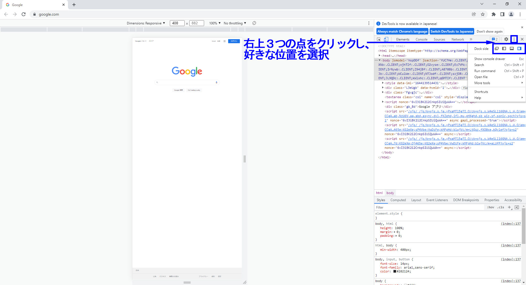Expand the head element node
The height and width of the screenshot is (285, 526).
click(x=379, y=56)
